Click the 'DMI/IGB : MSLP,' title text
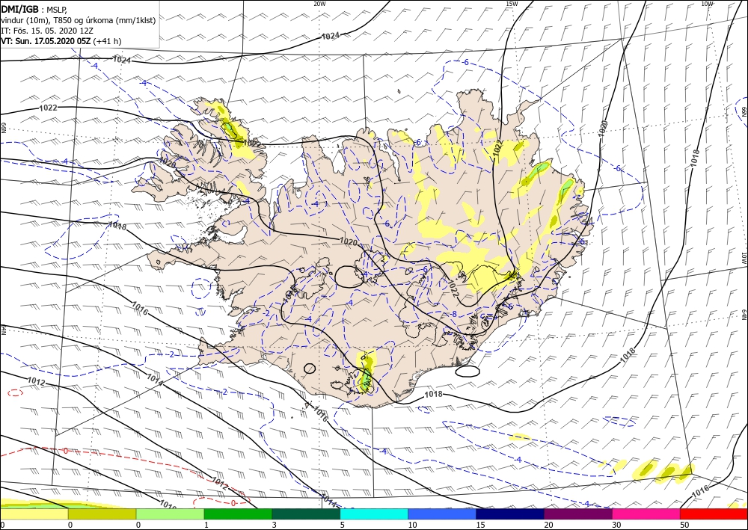Image resolution: width=748 pixels, height=530 pixels. pos(34,10)
